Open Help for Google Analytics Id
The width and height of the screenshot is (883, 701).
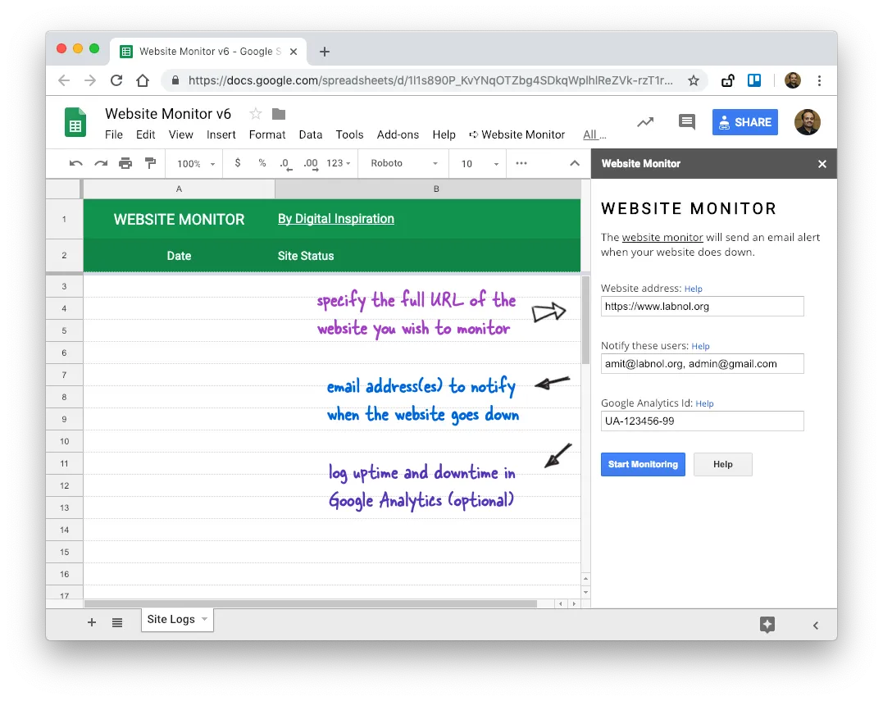[x=704, y=403]
